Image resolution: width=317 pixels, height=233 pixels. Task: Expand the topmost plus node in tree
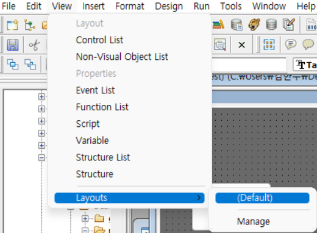click(x=41, y=96)
